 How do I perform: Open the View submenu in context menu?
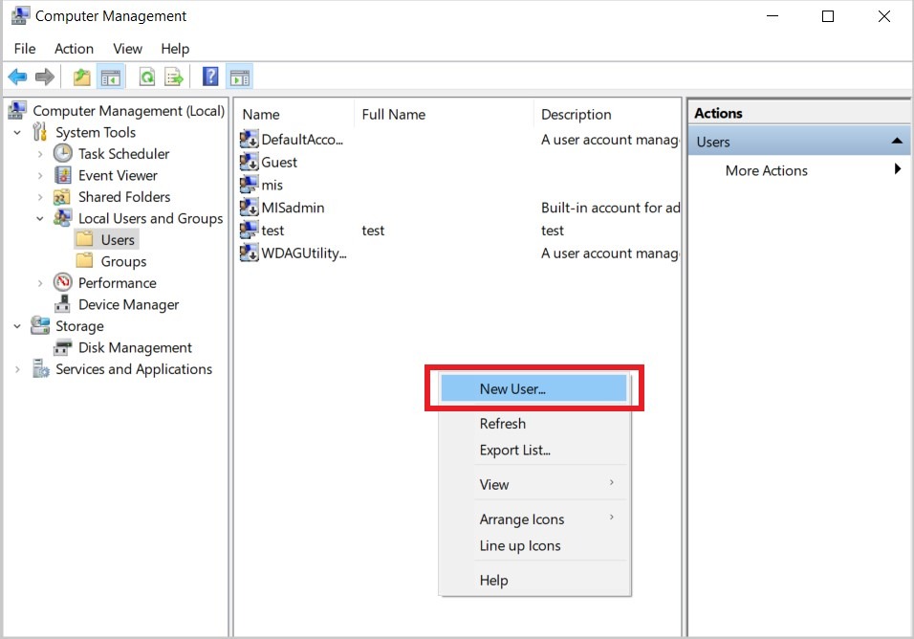coord(494,484)
